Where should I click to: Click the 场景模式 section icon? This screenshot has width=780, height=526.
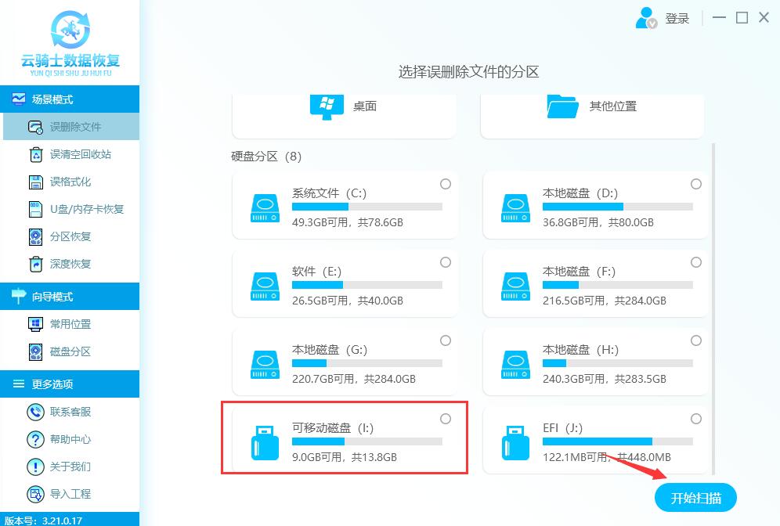[x=19, y=99]
